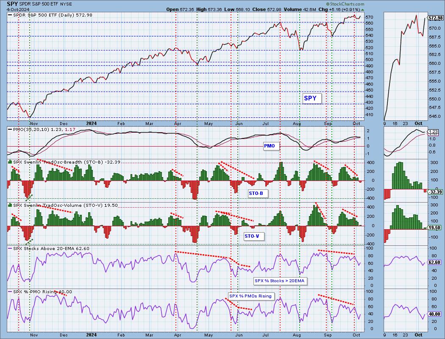Image resolution: width=445 pixels, height=339 pixels.
Task: Click the -32.39 STO-B value tag
Action: [x=435, y=192]
